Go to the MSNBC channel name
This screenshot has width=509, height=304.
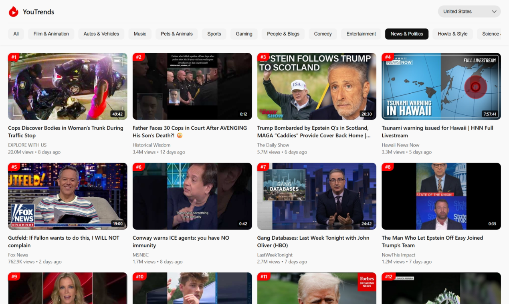point(141,255)
